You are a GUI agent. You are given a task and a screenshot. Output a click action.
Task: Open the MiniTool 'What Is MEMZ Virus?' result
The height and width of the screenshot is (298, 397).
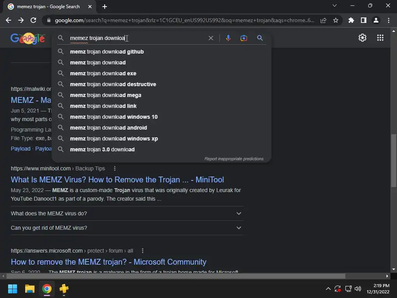coord(117,180)
